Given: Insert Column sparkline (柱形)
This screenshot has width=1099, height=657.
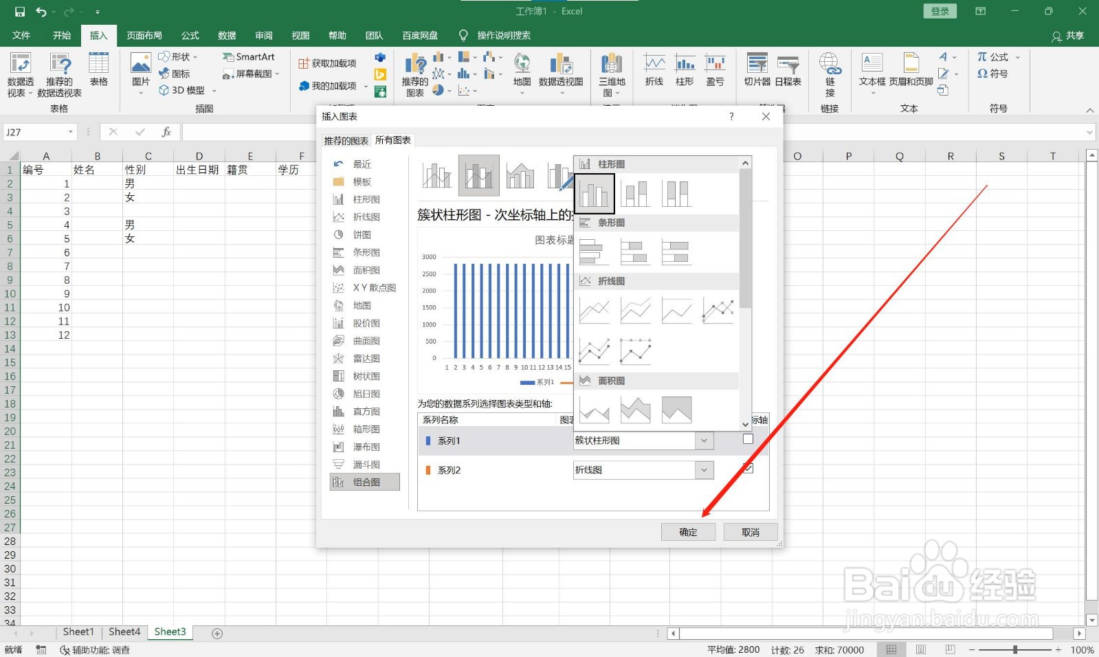Looking at the screenshot, I should coord(685,69).
